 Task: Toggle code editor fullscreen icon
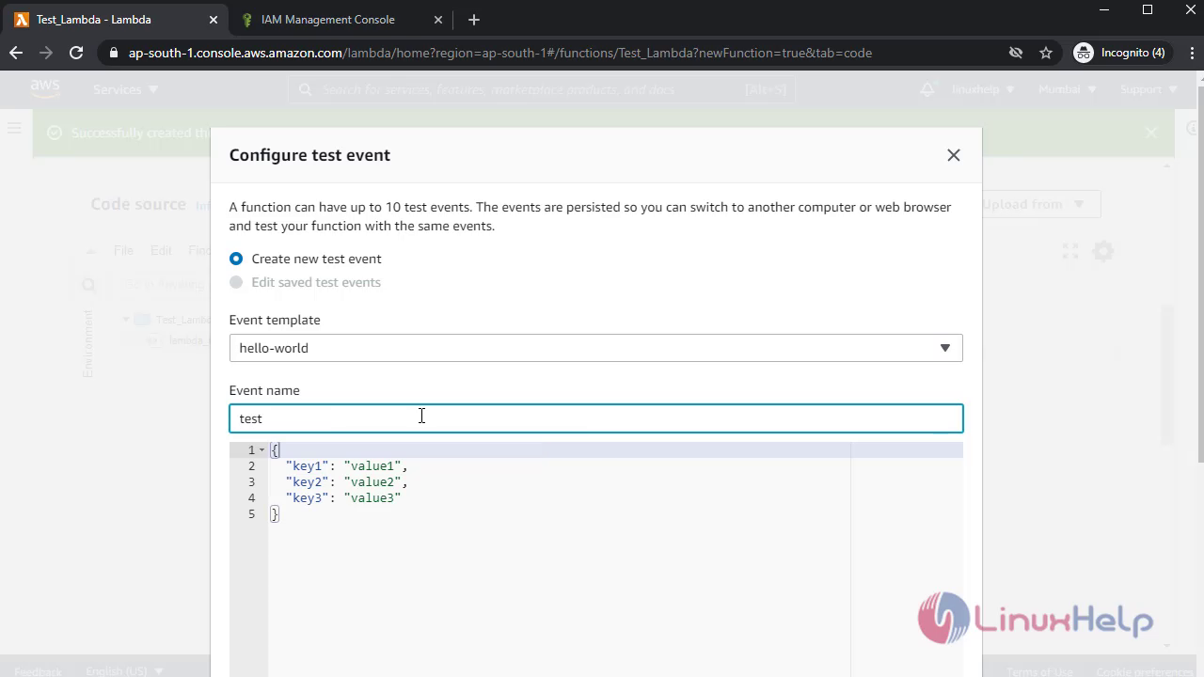pos(1070,251)
